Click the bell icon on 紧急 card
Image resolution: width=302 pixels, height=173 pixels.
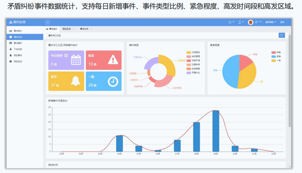(75, 81)
